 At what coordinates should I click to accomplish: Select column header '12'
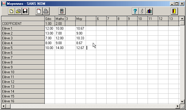[x=163, y=19]
